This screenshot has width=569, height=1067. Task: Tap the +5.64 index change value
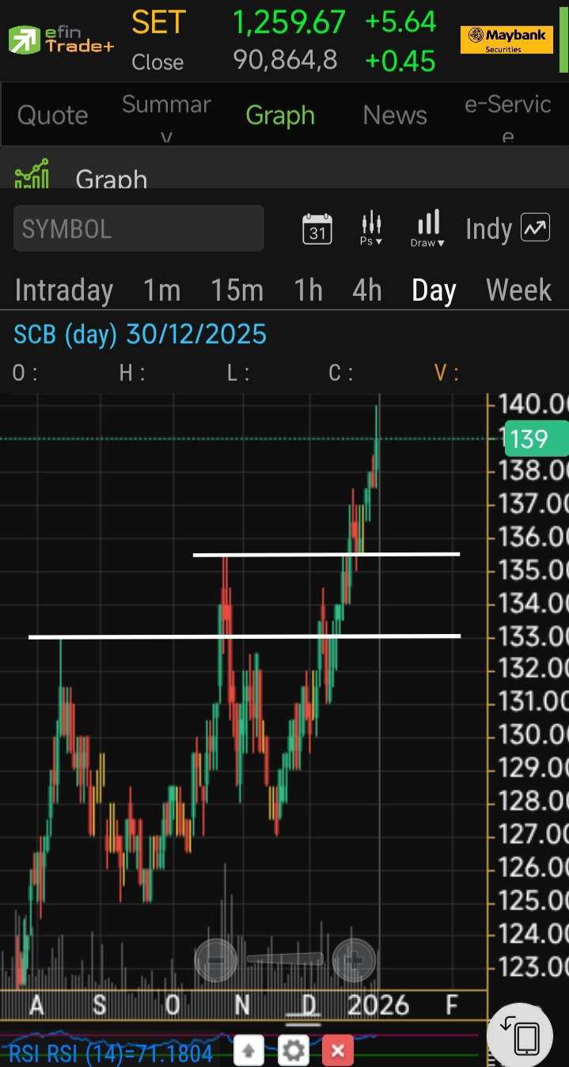tap(401, 22)
